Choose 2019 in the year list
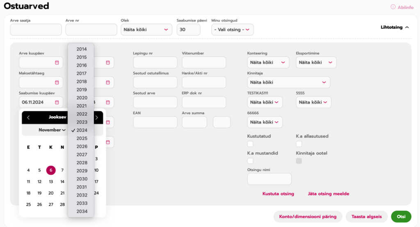This screenshot has width=420, height=227. point(82,89)
